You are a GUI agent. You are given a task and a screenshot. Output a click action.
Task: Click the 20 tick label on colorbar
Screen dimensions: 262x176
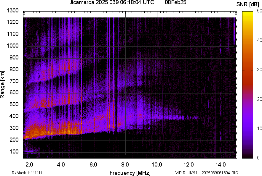click(259, 99)
